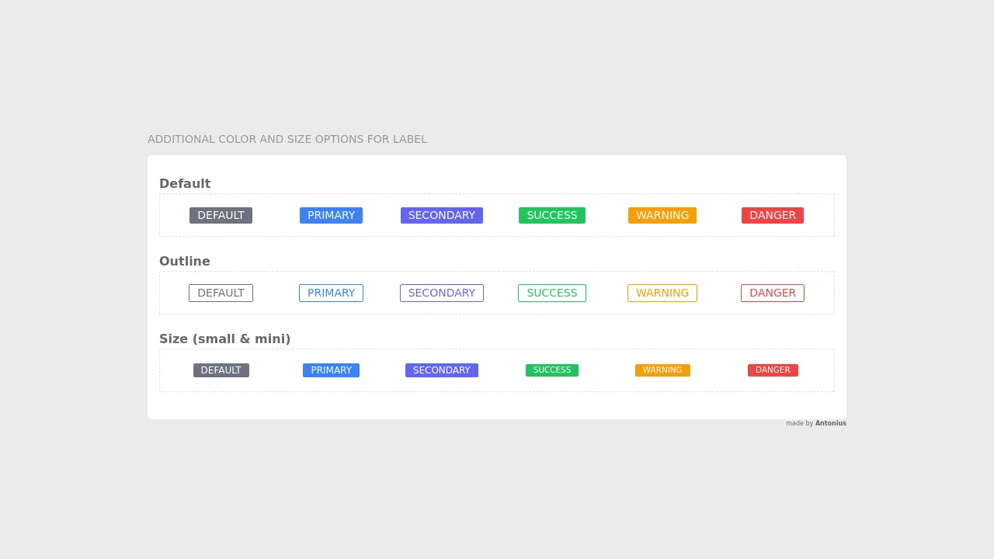This screenshot has height=559, width=994.
Task: Click the small gray DEFAULT label
Action: [x=221, y=370]
